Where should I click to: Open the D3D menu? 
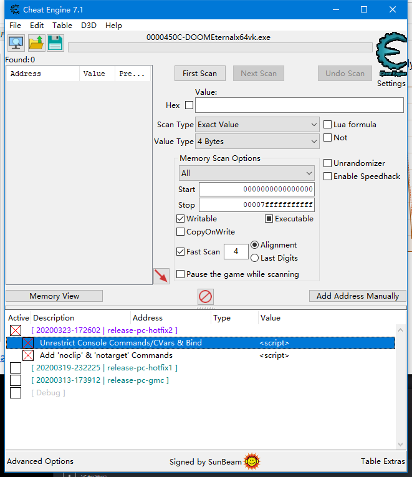coord(89,25)
